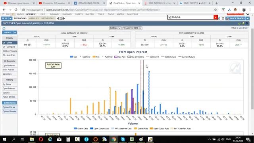Toggle Globex Calls in the Volume legend
The image size is (254, 143).
81,129
